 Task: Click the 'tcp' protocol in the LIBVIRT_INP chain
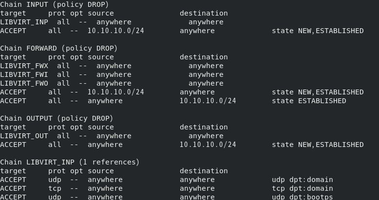pyautogui.click(x=55, y=189)
